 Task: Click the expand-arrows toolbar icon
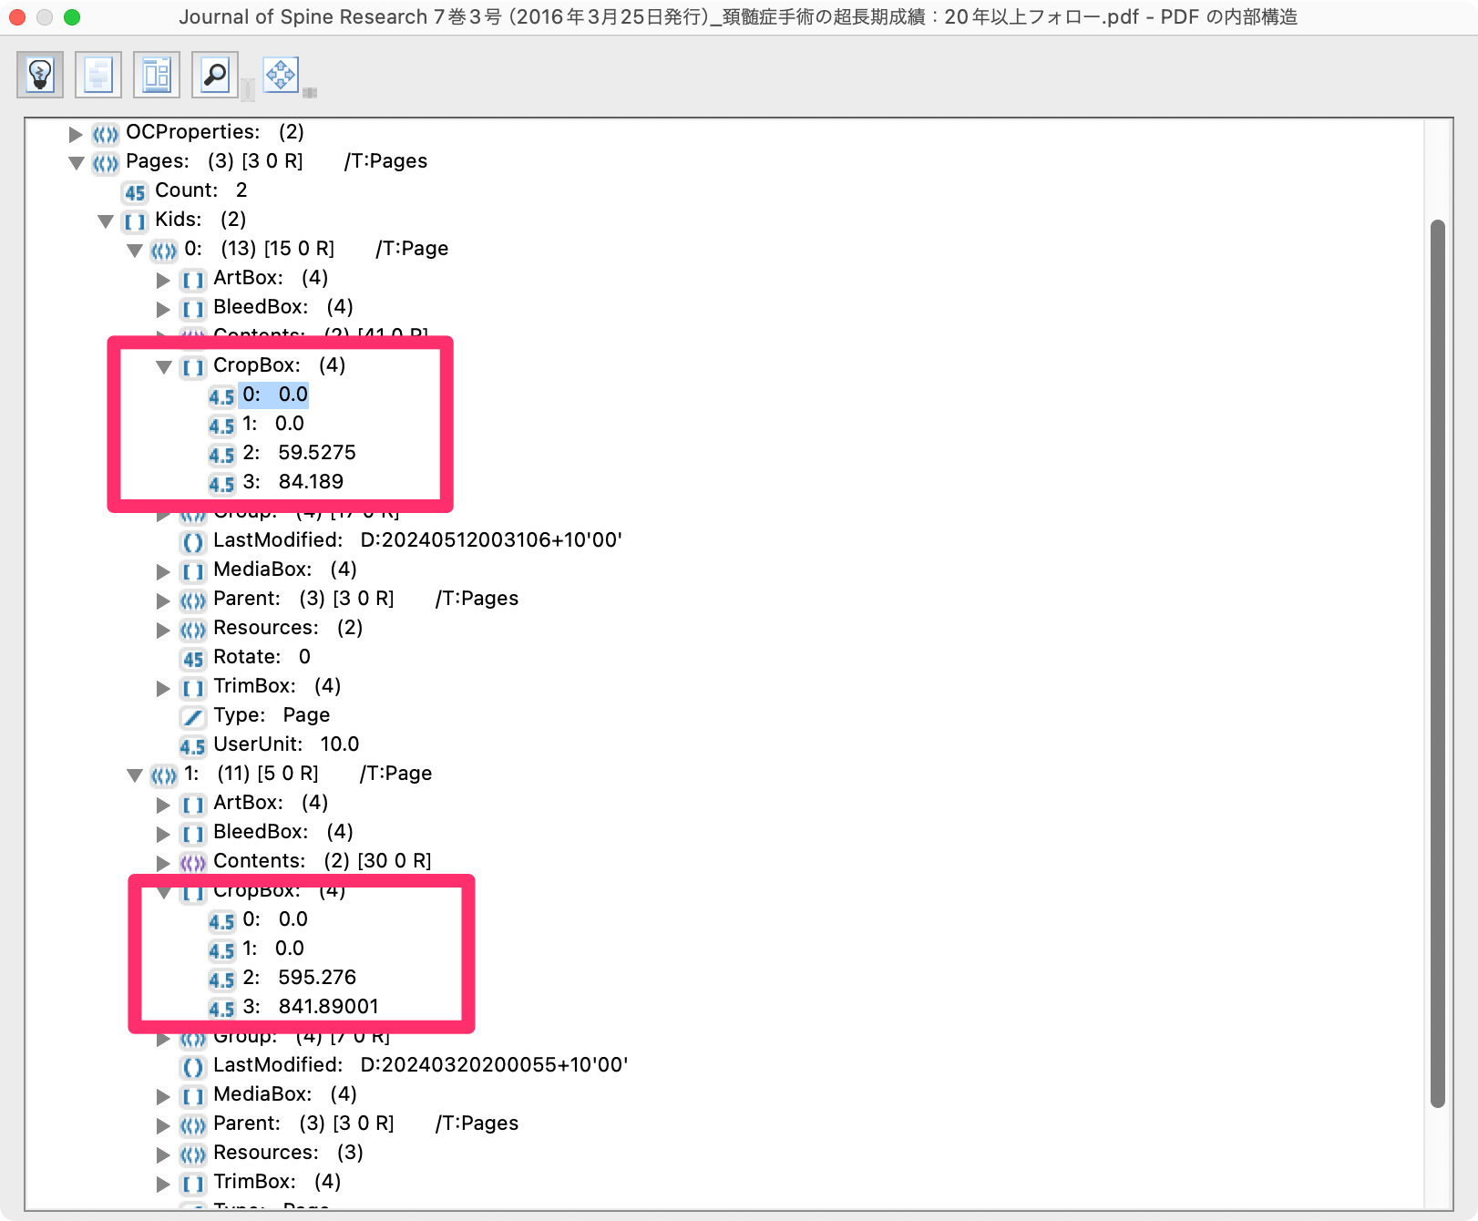coord(280,74)
